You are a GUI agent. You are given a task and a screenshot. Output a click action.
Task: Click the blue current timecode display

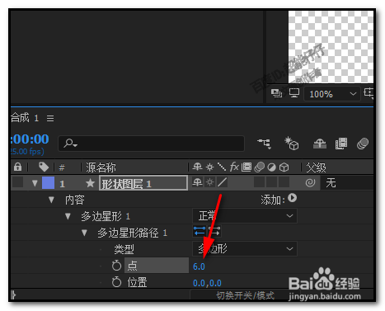coord(30,139)
